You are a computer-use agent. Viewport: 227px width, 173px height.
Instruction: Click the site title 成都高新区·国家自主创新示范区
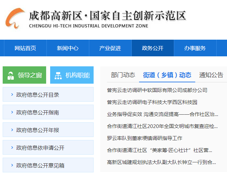pyautogui.click(x=107, y=16)
